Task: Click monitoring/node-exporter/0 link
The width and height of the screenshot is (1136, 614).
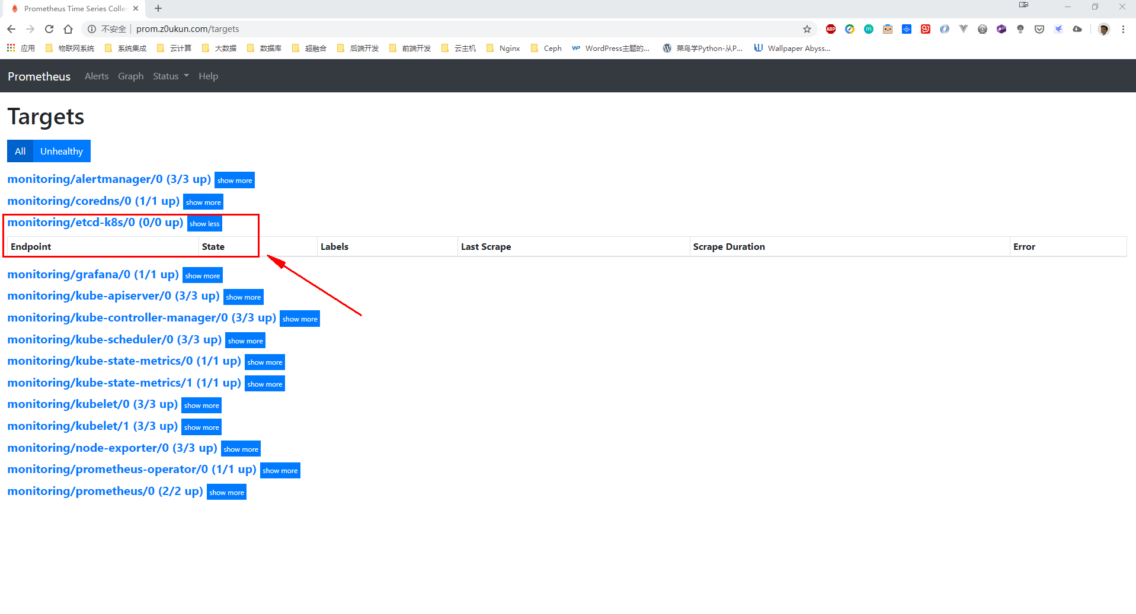Action: pyautogui.click(x=113, y=448)
